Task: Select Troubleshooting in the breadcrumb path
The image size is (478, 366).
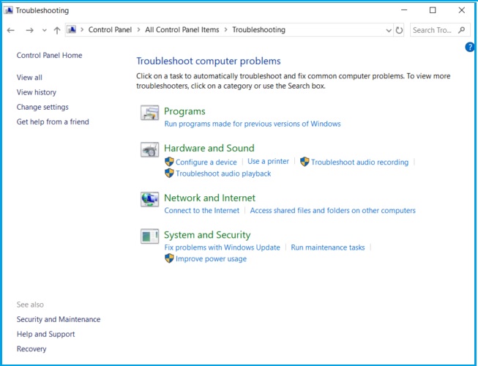Action: point(259,29)
